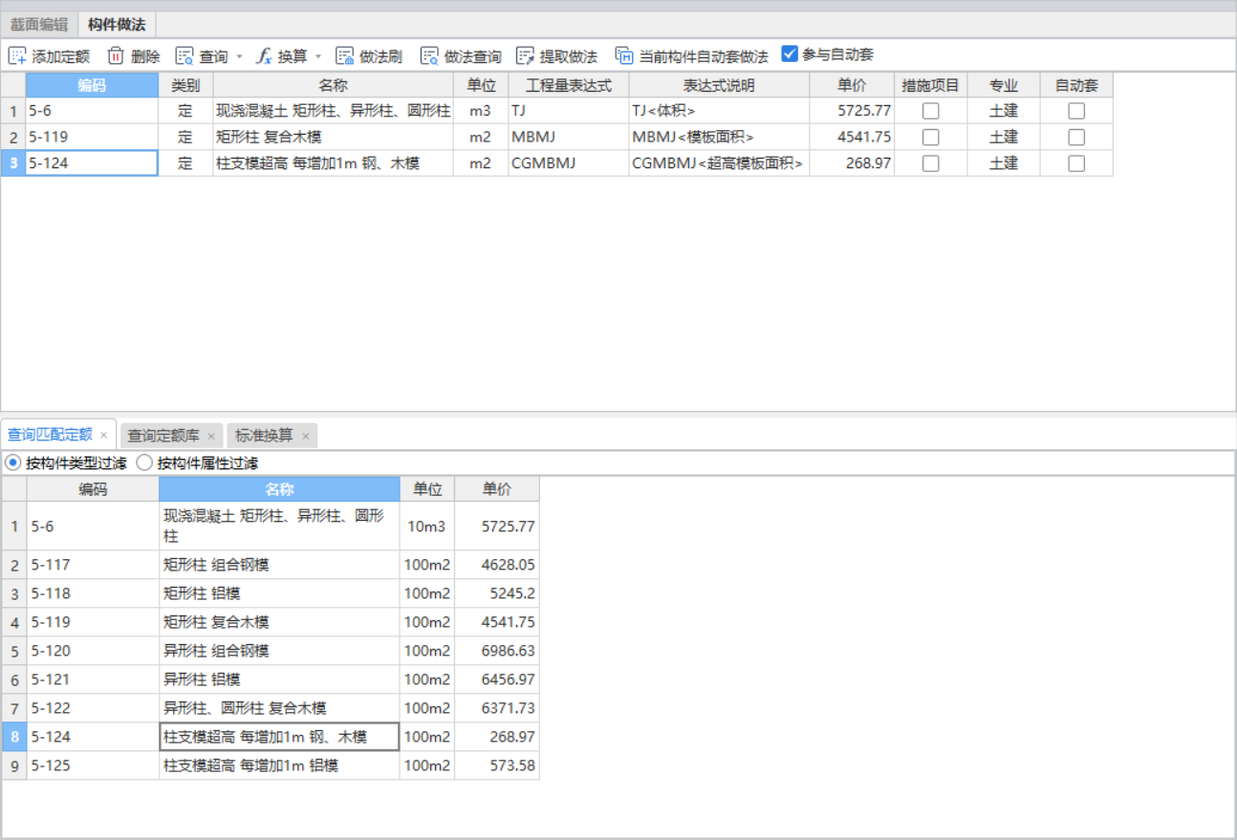1237x840 pixels.
Task: Click CGMBMJ expression cell
Action: pyautogui.click(x=569, y=163)
